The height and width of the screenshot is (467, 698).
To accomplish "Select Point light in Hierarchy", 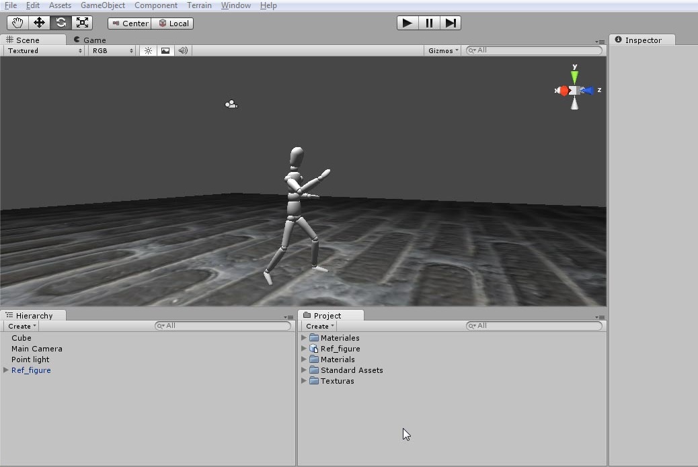I will (30, 359).
